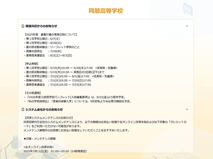Click 第２回学校公開日：8/26(火) line

[x=43, y=43]
